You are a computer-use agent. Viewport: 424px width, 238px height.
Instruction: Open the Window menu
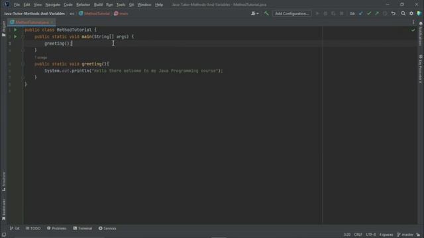click(144, 5)
